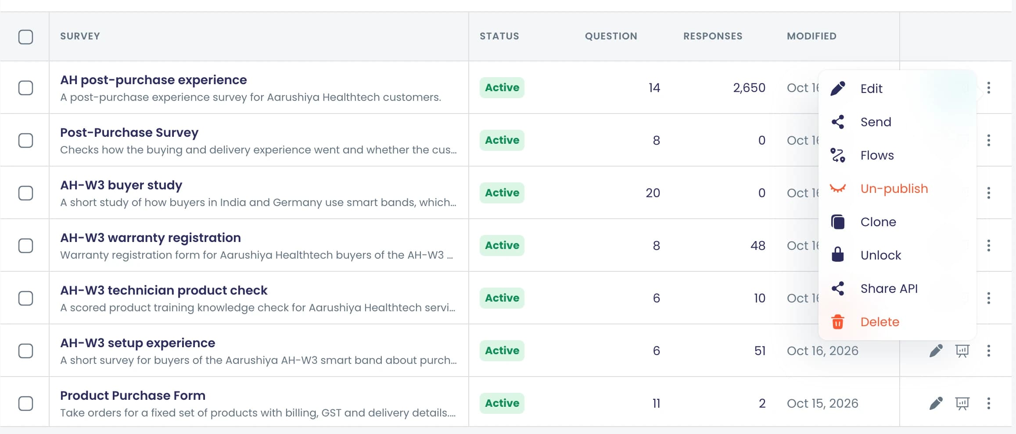Viewport: 1016px width, 434px height.
Task: Open three-dot menu for AH-W3 buyer study
Action: (x=988, y=193)
